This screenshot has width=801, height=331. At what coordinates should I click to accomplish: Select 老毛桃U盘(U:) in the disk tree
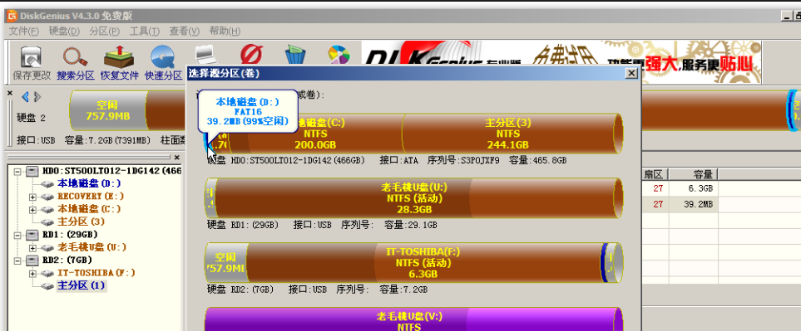pos(91,247)
